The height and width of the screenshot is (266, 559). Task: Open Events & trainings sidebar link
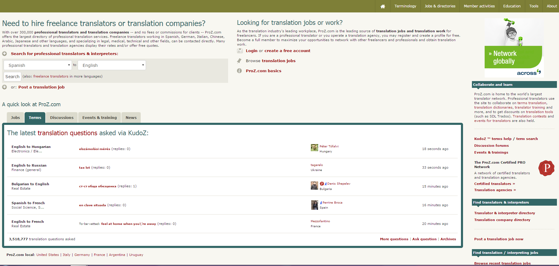point(491,152)
